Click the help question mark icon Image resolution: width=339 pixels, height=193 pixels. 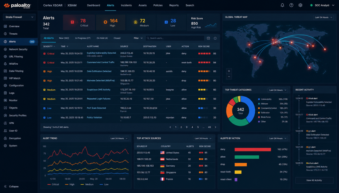(x=291, y=5)
